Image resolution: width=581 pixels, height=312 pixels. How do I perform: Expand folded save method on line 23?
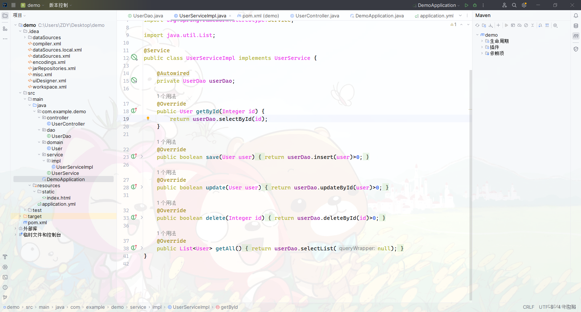(x=142, y=157)
